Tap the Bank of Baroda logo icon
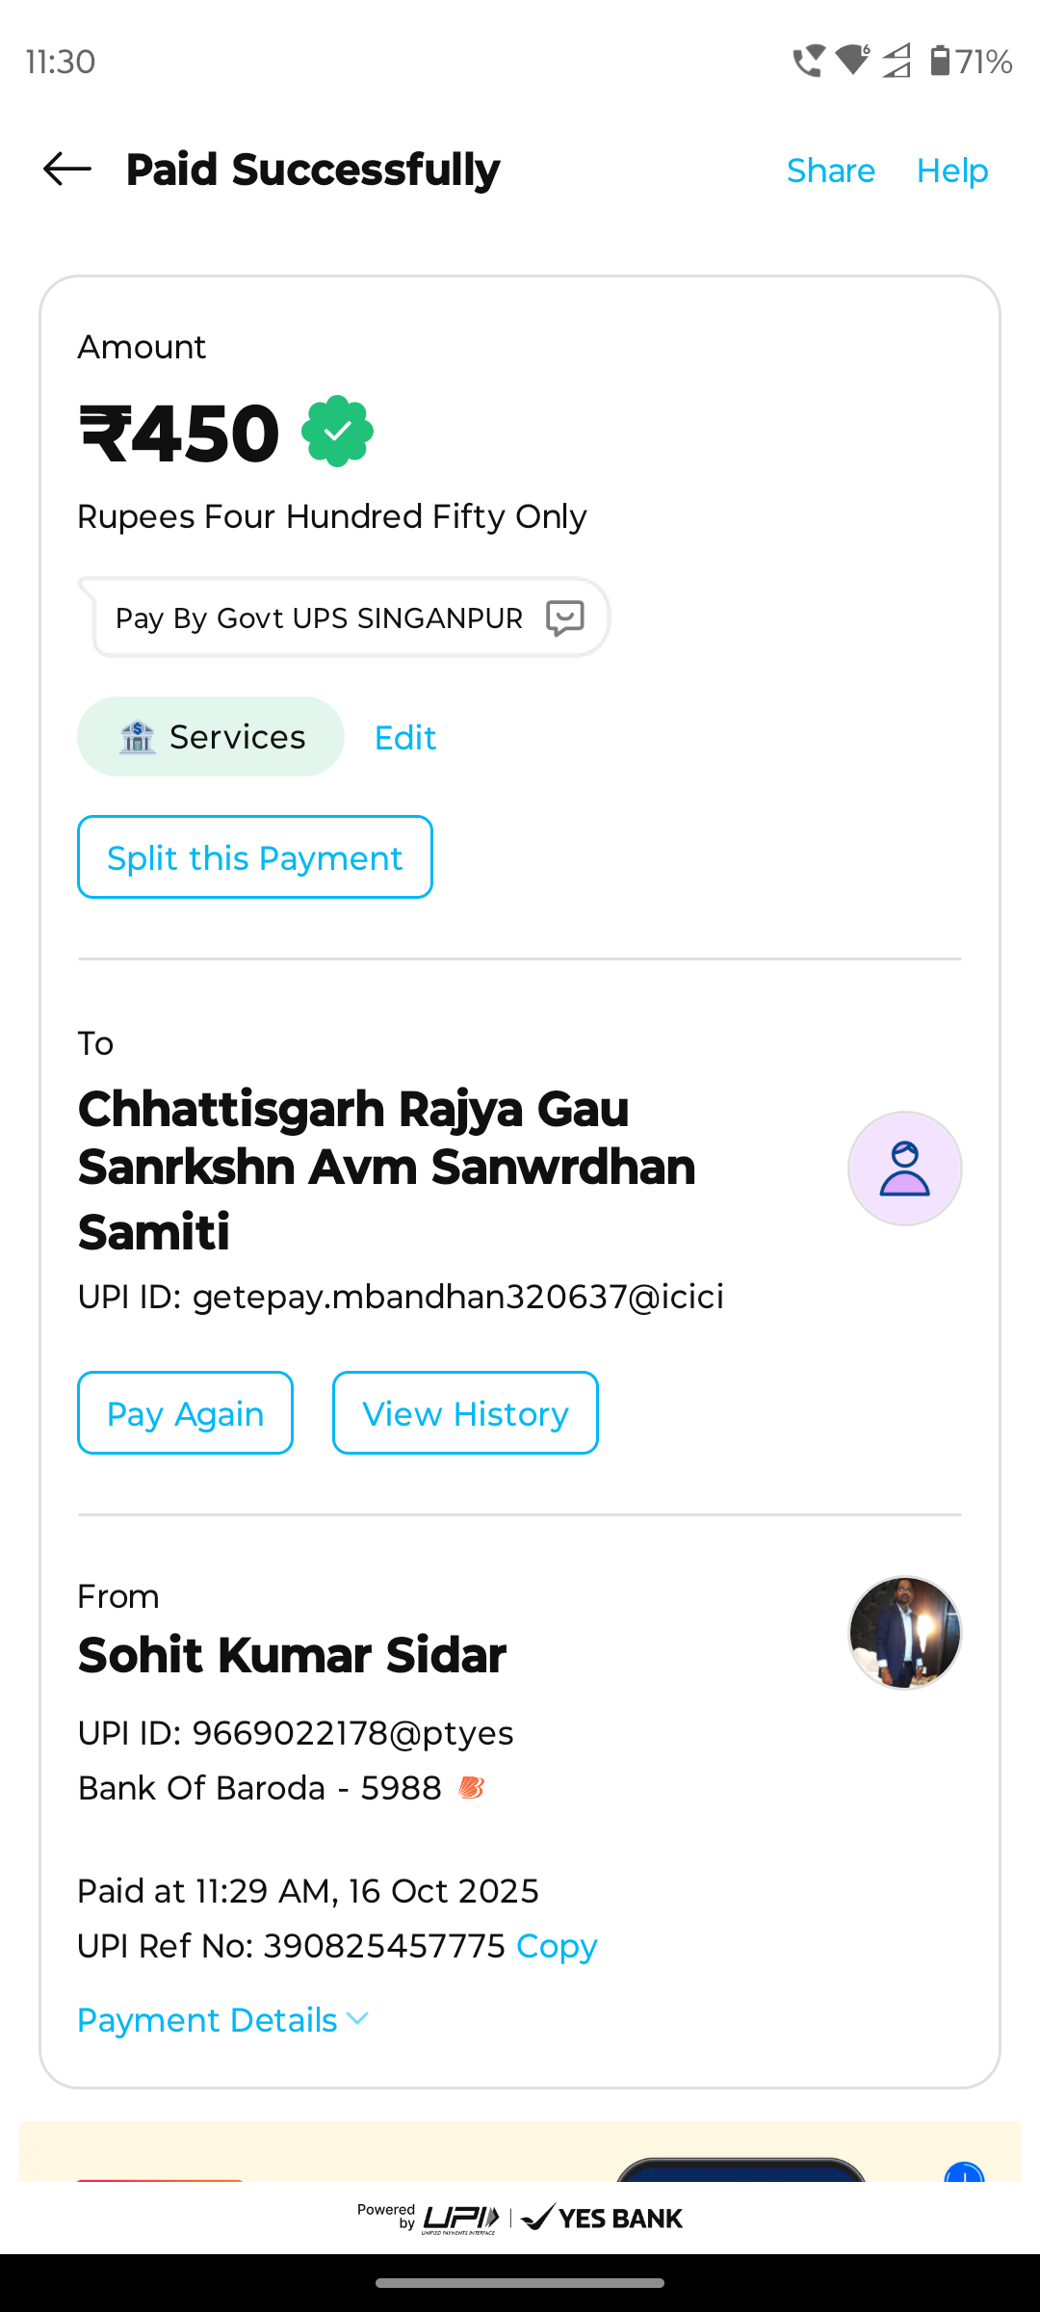This screenshot has width=1040, height=2312. 472,1788
